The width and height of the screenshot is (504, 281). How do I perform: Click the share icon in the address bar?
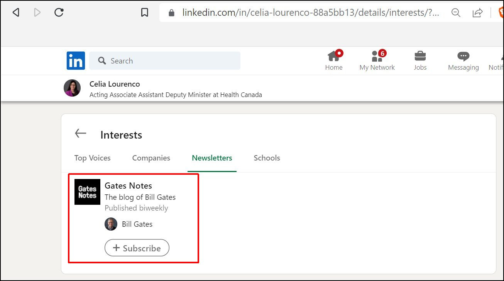(x=477, y=13)
